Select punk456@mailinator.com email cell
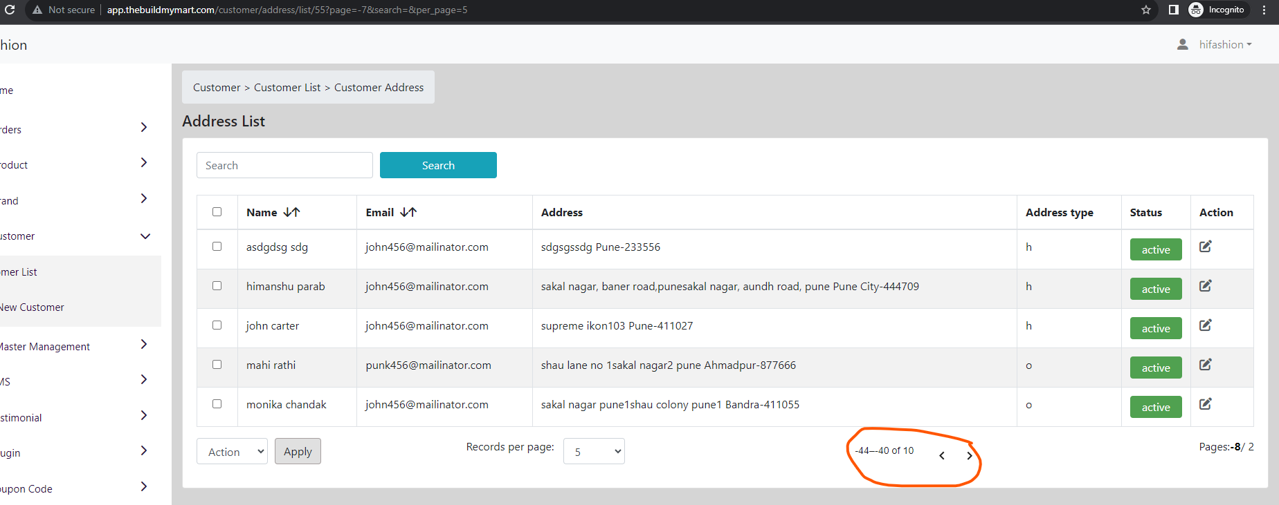 coord(428,365)
